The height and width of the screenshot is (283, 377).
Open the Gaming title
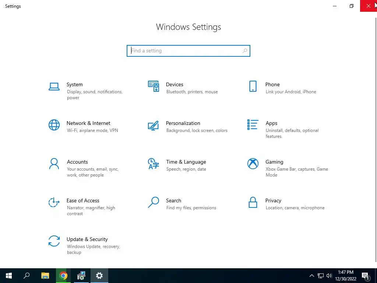point(274,162)
